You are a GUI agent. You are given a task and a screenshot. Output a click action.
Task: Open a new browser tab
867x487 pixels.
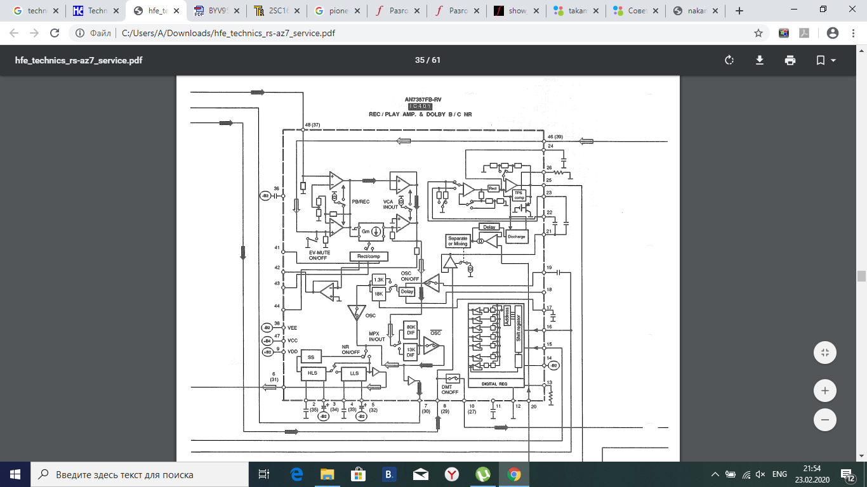coord(739,11)
